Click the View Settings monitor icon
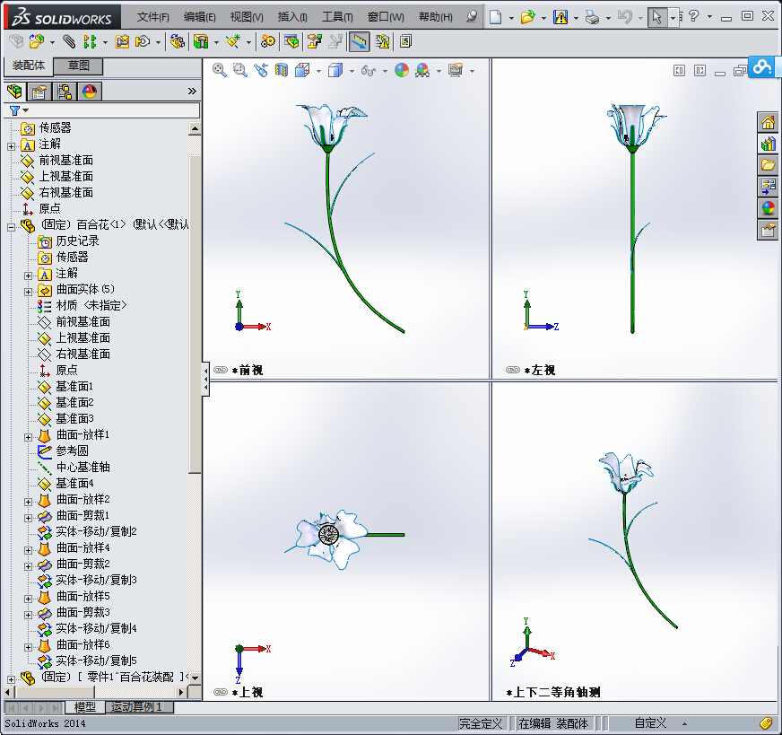 tap(456, 70)
